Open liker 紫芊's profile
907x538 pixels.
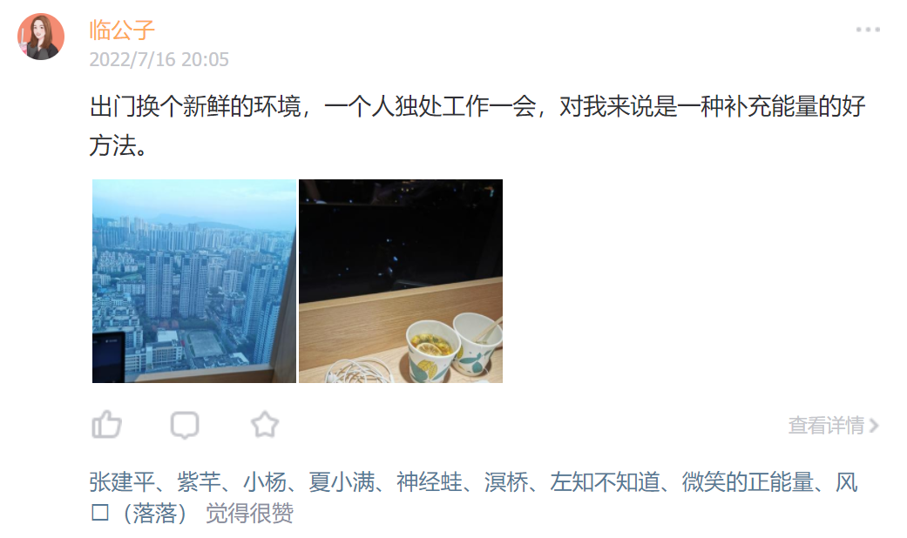199,482
